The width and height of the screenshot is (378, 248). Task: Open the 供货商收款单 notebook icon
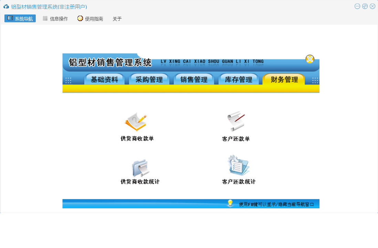point(136,122)
